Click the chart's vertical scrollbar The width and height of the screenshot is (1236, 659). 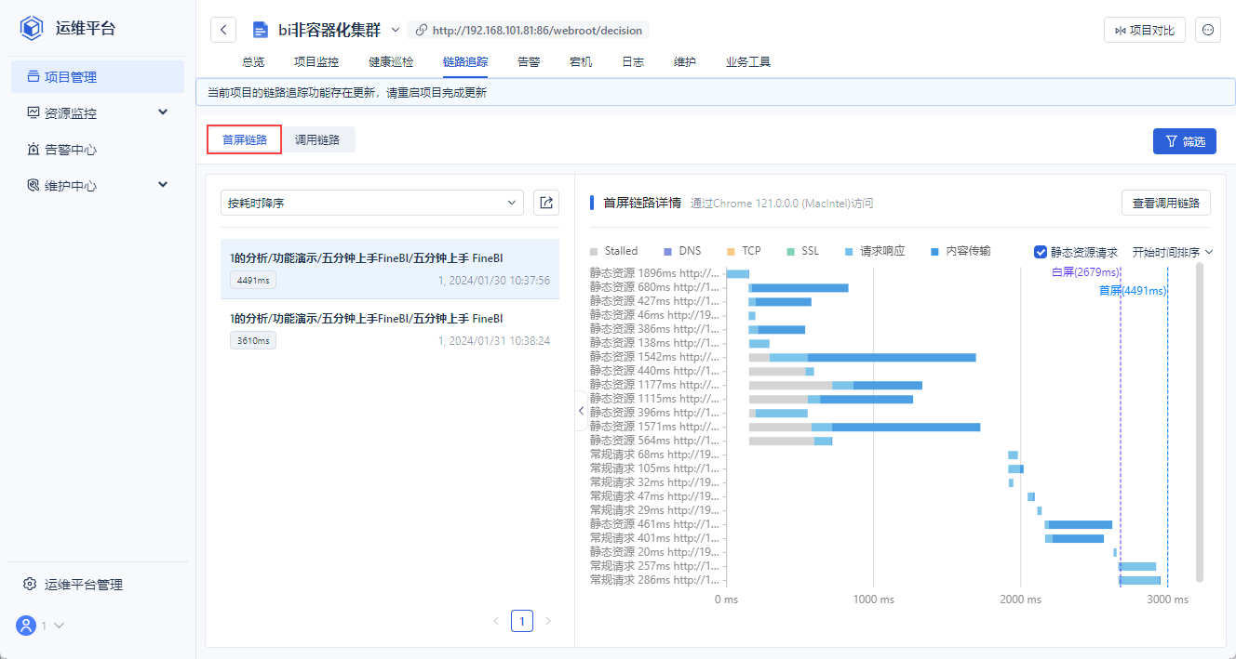1200,422
